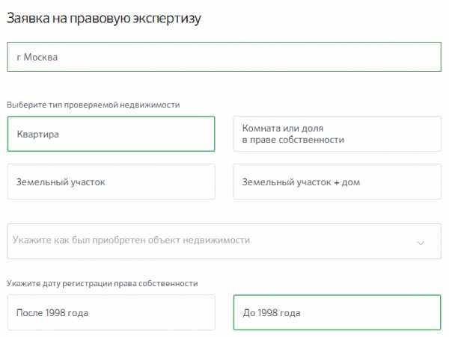
Task: Select 'После 1998 года' registration date
Action: (111, 313)
